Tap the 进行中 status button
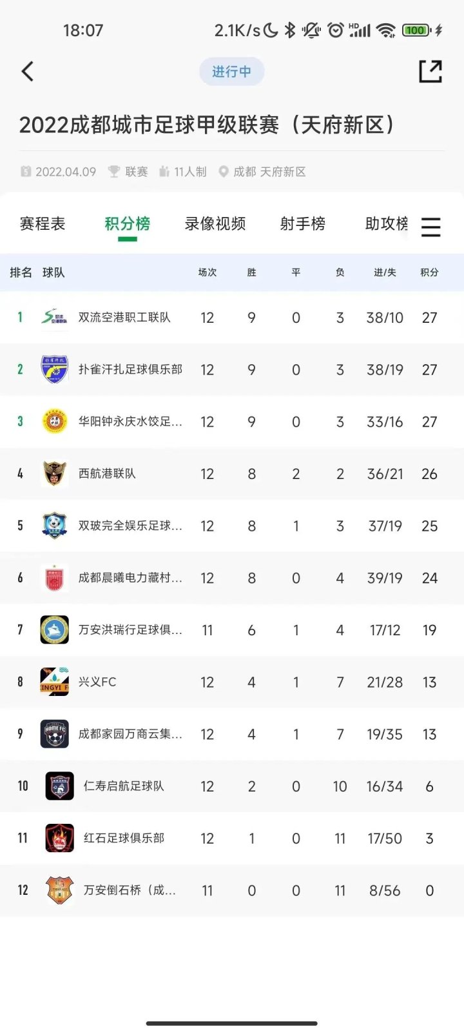The image size is (464, 1033). [231, 72]
